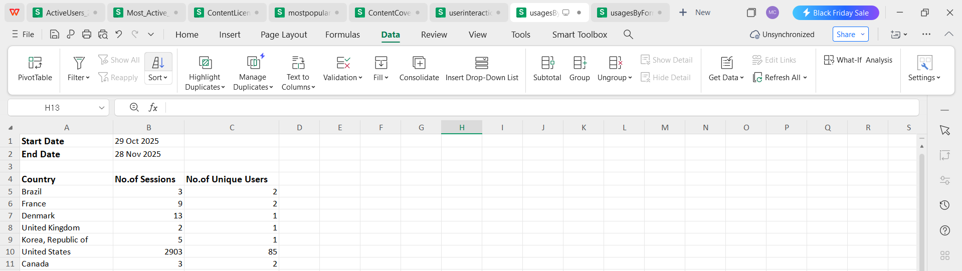Open Text to Columns tool
The height and width of the screenshot is (271, 962).
pyautogui.click(x=298, y=63)
